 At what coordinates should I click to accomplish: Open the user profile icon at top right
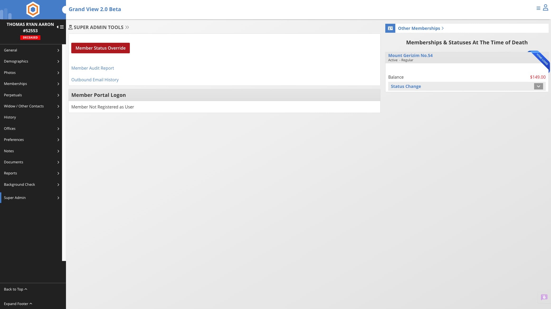[x=545, y=8]
